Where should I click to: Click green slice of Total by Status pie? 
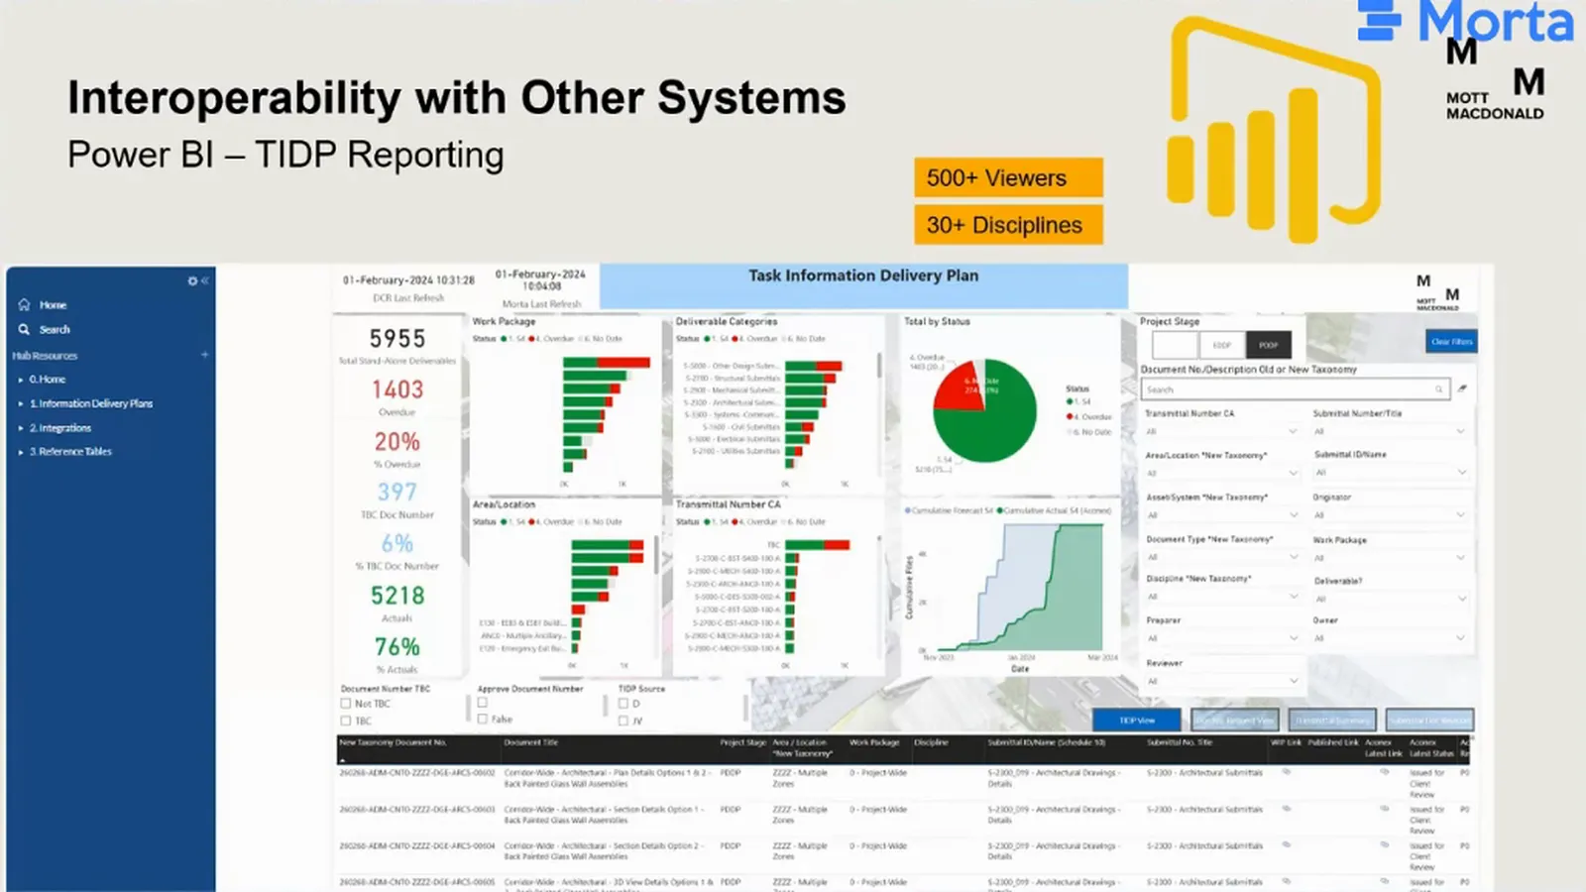986,431
